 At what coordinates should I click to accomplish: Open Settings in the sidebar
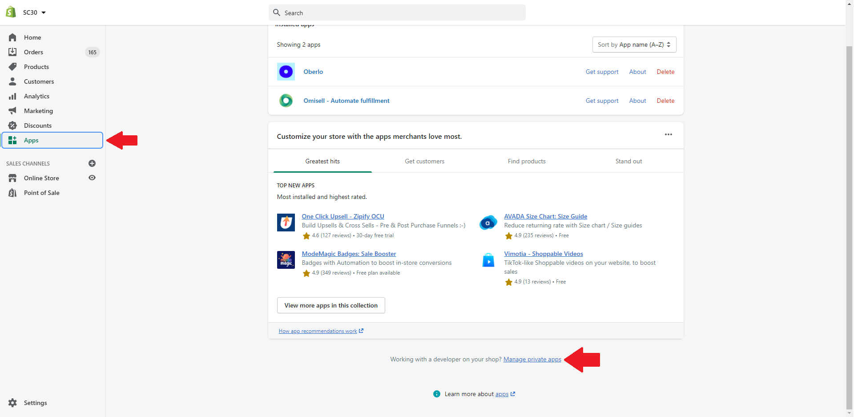point(35,403)
